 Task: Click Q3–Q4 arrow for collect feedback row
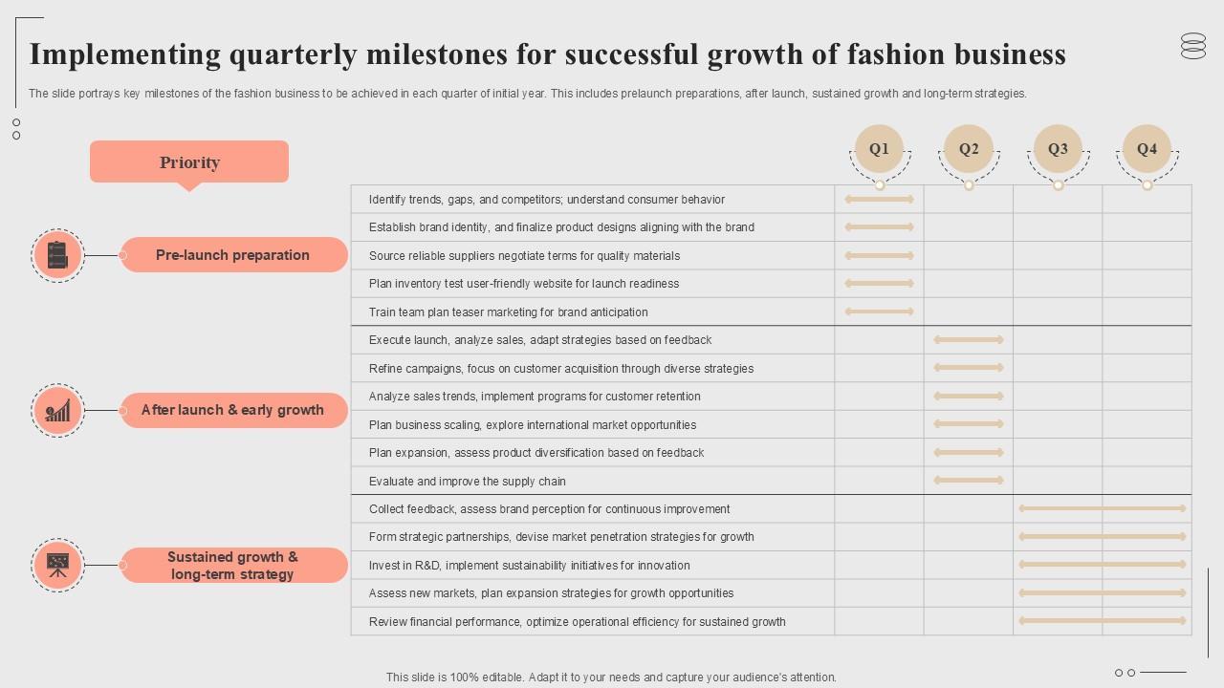coord(1103,509)
